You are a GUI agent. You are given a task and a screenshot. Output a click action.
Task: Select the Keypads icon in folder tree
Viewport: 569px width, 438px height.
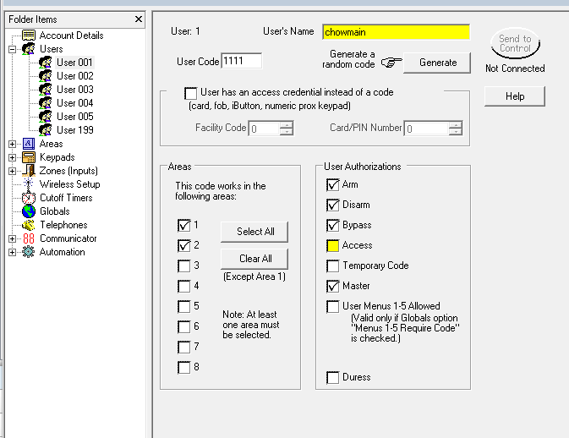click(29, 157)
